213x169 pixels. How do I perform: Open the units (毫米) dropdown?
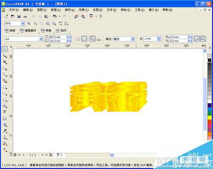pos(132,39)
